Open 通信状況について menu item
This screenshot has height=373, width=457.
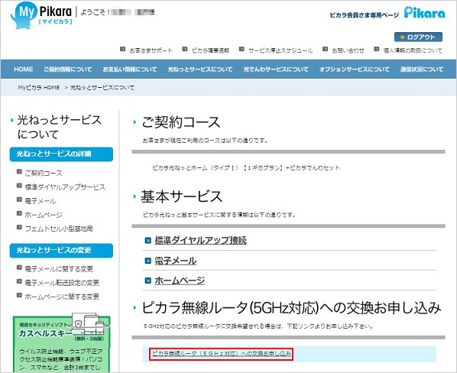tap(422, 70)
